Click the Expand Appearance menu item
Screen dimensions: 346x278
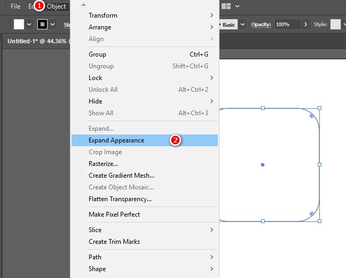116,140
